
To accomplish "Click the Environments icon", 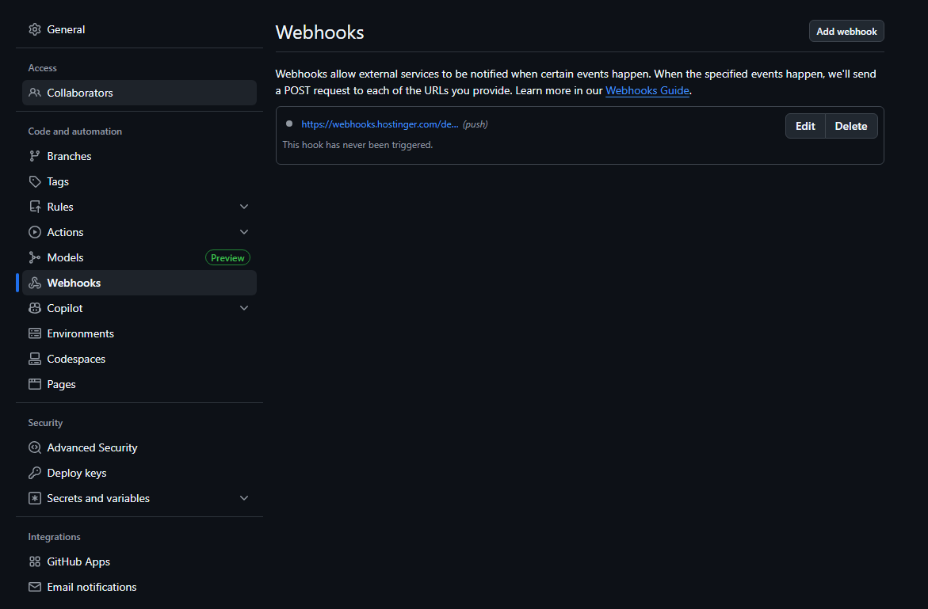I will [x=35, y=333].
